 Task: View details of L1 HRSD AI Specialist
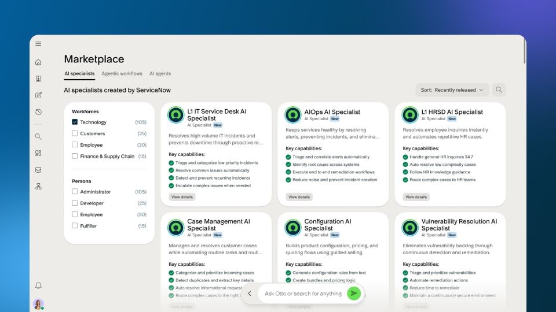[416, 197]
